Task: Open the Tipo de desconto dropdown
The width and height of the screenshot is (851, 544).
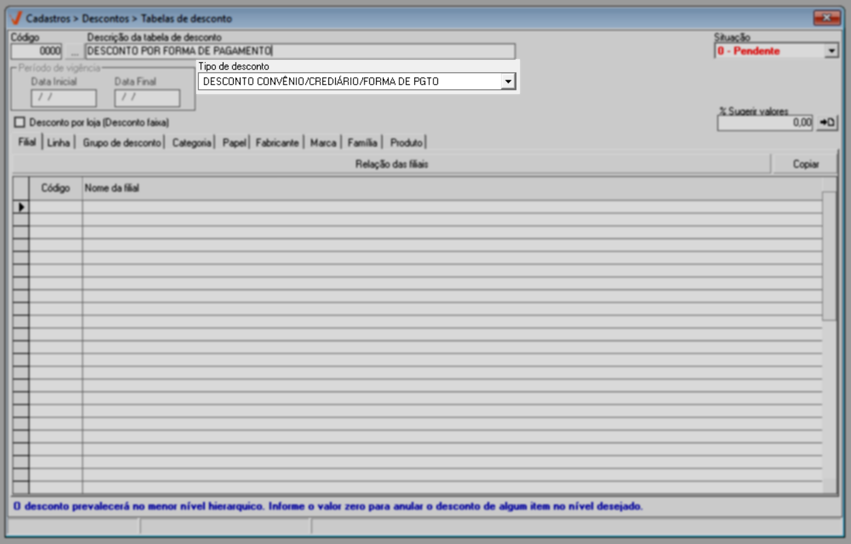Action: pos(507,82)
